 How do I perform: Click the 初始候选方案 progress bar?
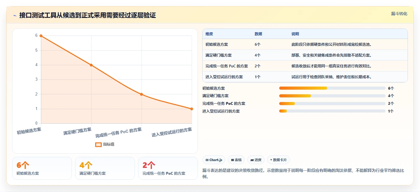click(332, 88)
